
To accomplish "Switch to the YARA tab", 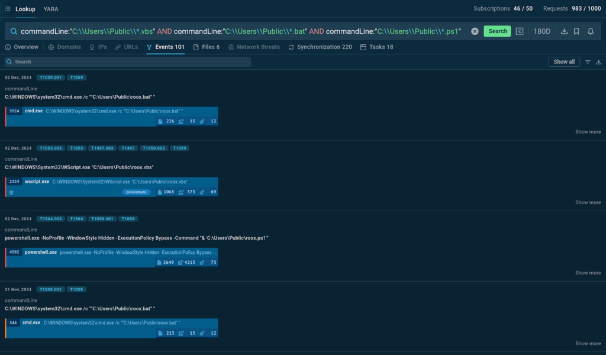I will pyautogui.click(x=51, y=9).
